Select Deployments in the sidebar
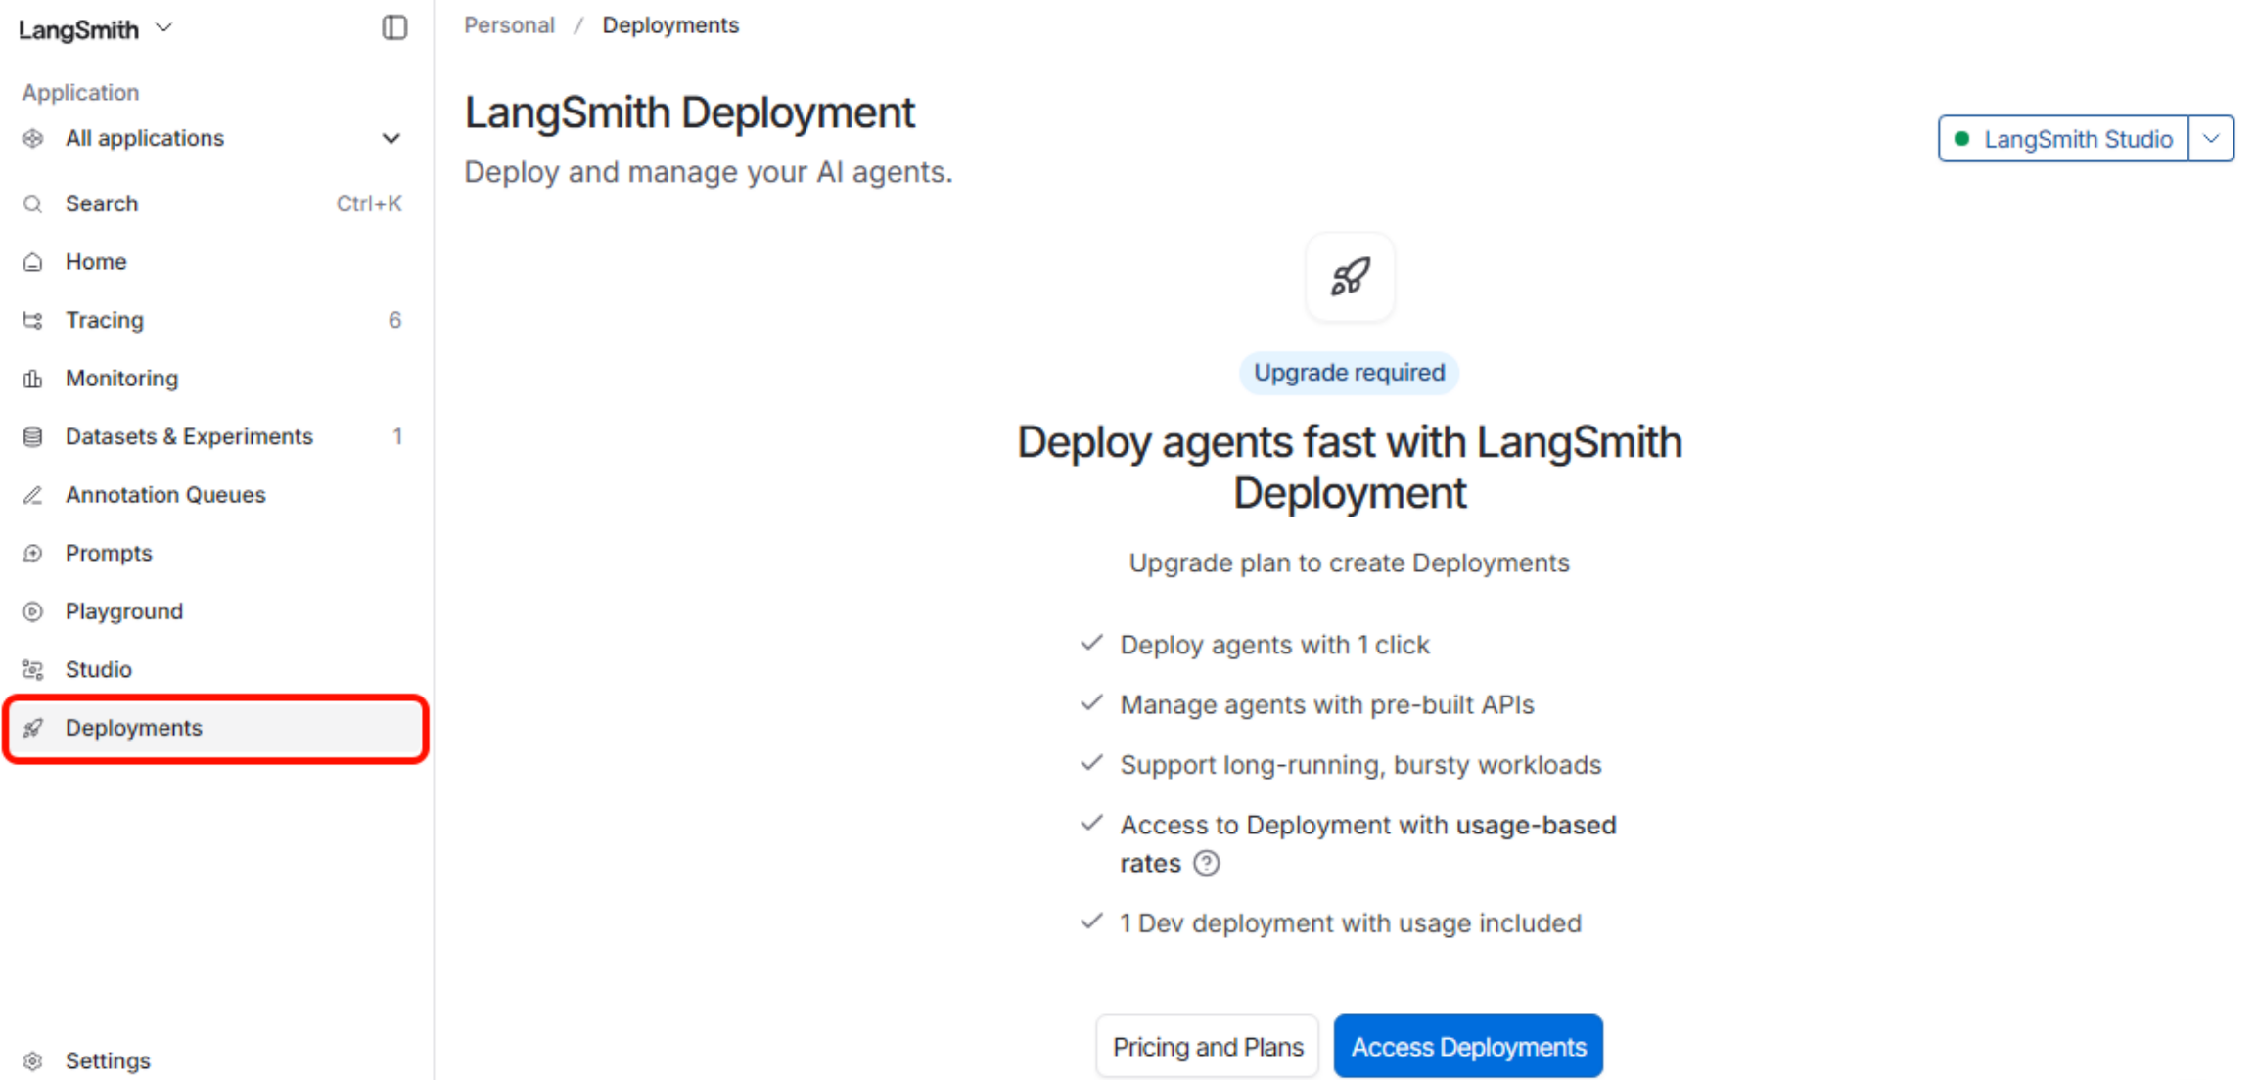Viewport: 2256px width, 1080px height. coord(134,728)
